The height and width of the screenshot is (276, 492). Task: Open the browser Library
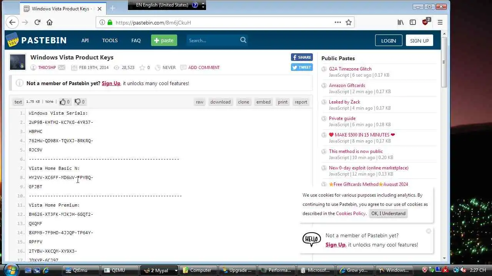[x=401, y=22]
